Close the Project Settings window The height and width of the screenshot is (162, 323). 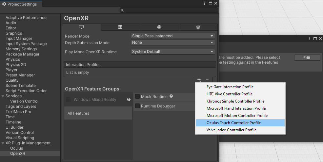point(216,3)
